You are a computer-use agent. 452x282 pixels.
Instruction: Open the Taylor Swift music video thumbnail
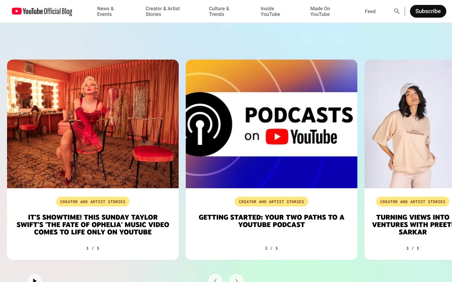(93, 124)
